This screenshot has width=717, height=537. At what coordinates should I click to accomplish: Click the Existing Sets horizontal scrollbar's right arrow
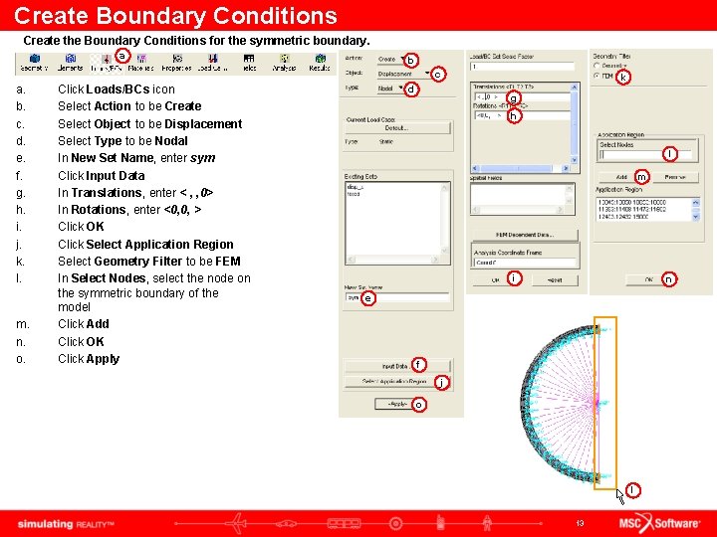435,260
